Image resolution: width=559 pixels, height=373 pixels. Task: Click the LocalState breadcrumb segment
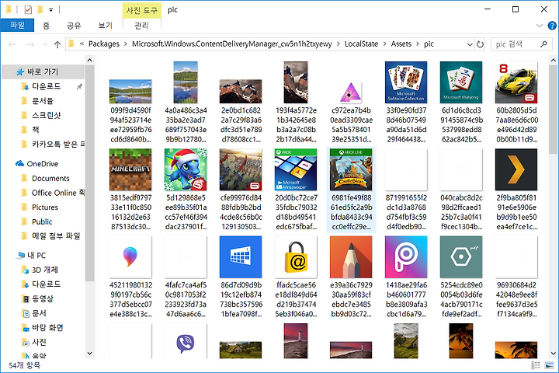[361, 44]
